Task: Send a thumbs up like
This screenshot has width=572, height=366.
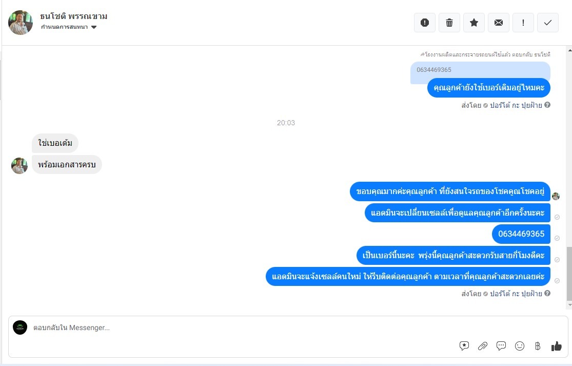Action: 556,345
